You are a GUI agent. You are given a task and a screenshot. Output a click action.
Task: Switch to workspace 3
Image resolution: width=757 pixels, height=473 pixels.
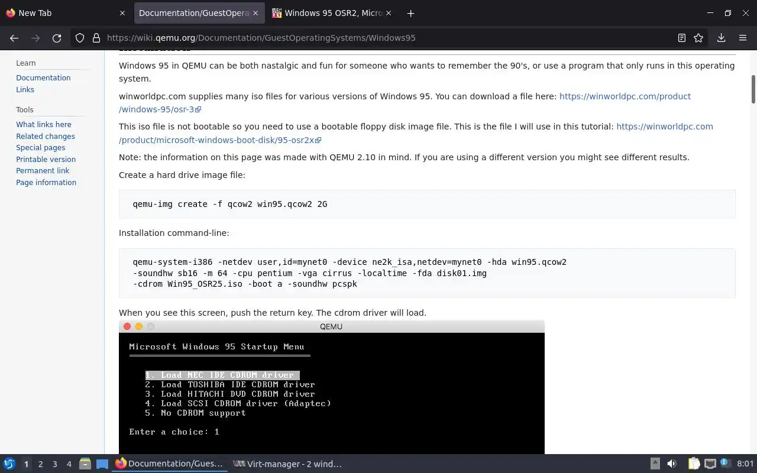coord(55,464)
